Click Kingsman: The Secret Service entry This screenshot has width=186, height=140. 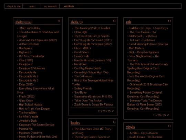coord(37,125)
